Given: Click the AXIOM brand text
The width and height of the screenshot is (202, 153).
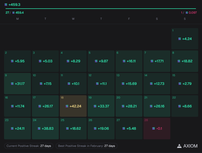Looking at the screenshot, I should 190,146.
